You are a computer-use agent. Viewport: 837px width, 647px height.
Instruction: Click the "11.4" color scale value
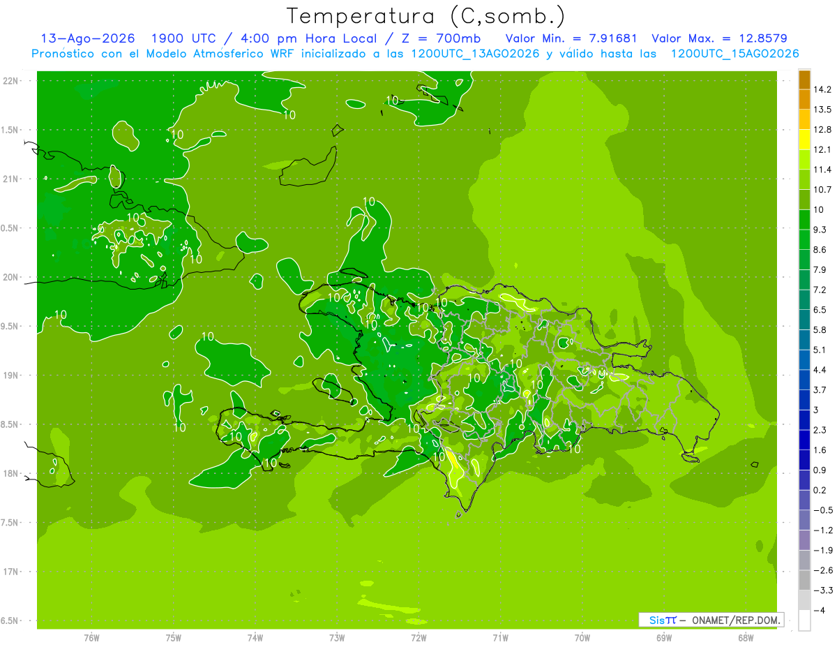pyautogui.click(x=822, y=170)
